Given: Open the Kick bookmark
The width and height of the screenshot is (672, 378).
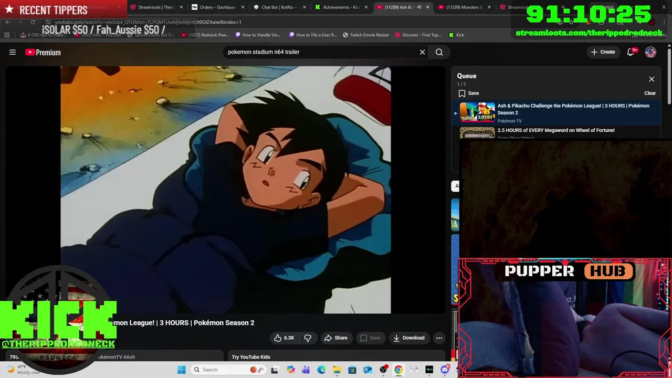Looking at the screenshot, I should click(456, 35).
